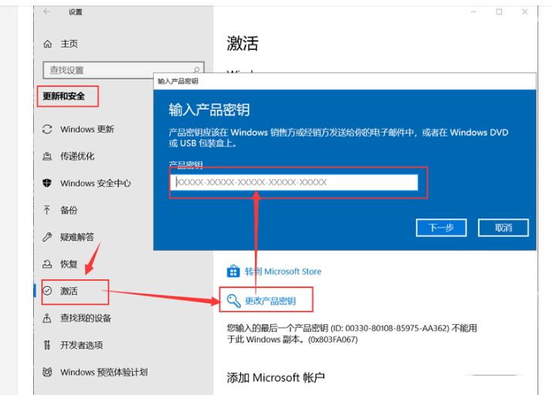Open 恢复 section

pyautogui.click(x=69, y=264)
